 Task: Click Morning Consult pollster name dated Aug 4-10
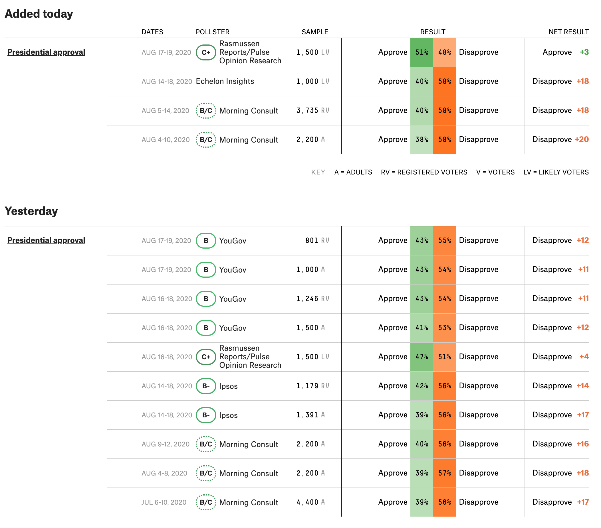[x=249, y=140]
